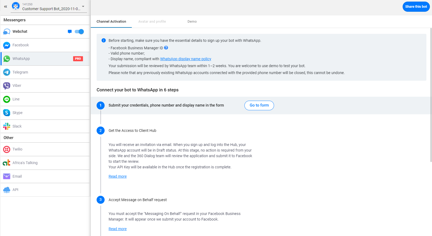Click the bot ID '141250' text
This screenshot has height=236, width=432.
tap(27, 4)
